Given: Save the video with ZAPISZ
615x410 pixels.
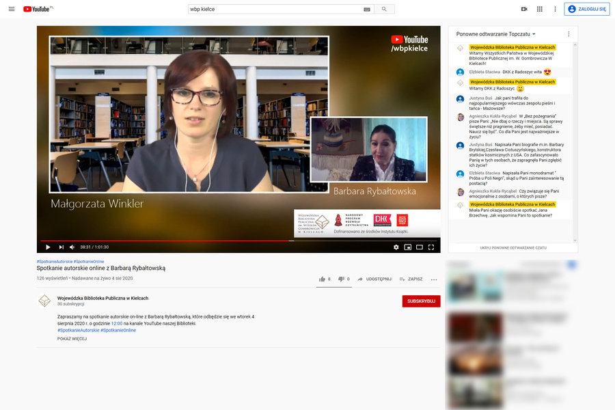Looking at the screenshot, I should [x=411, y=279].
